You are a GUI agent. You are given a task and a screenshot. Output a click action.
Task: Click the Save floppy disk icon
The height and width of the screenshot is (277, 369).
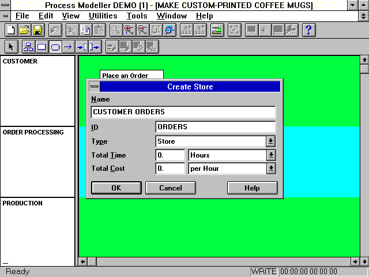(x=37, y=30)
